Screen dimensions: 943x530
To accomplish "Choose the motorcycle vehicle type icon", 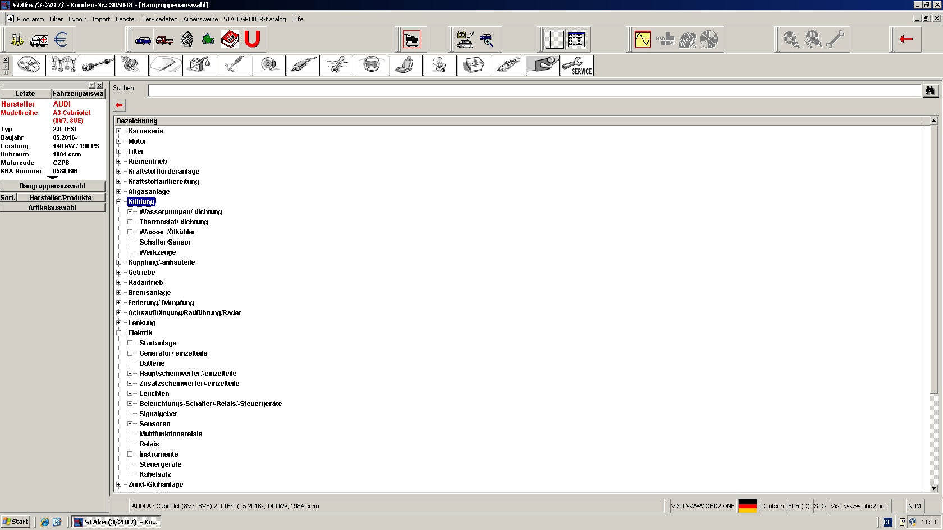I will (208, 40).
